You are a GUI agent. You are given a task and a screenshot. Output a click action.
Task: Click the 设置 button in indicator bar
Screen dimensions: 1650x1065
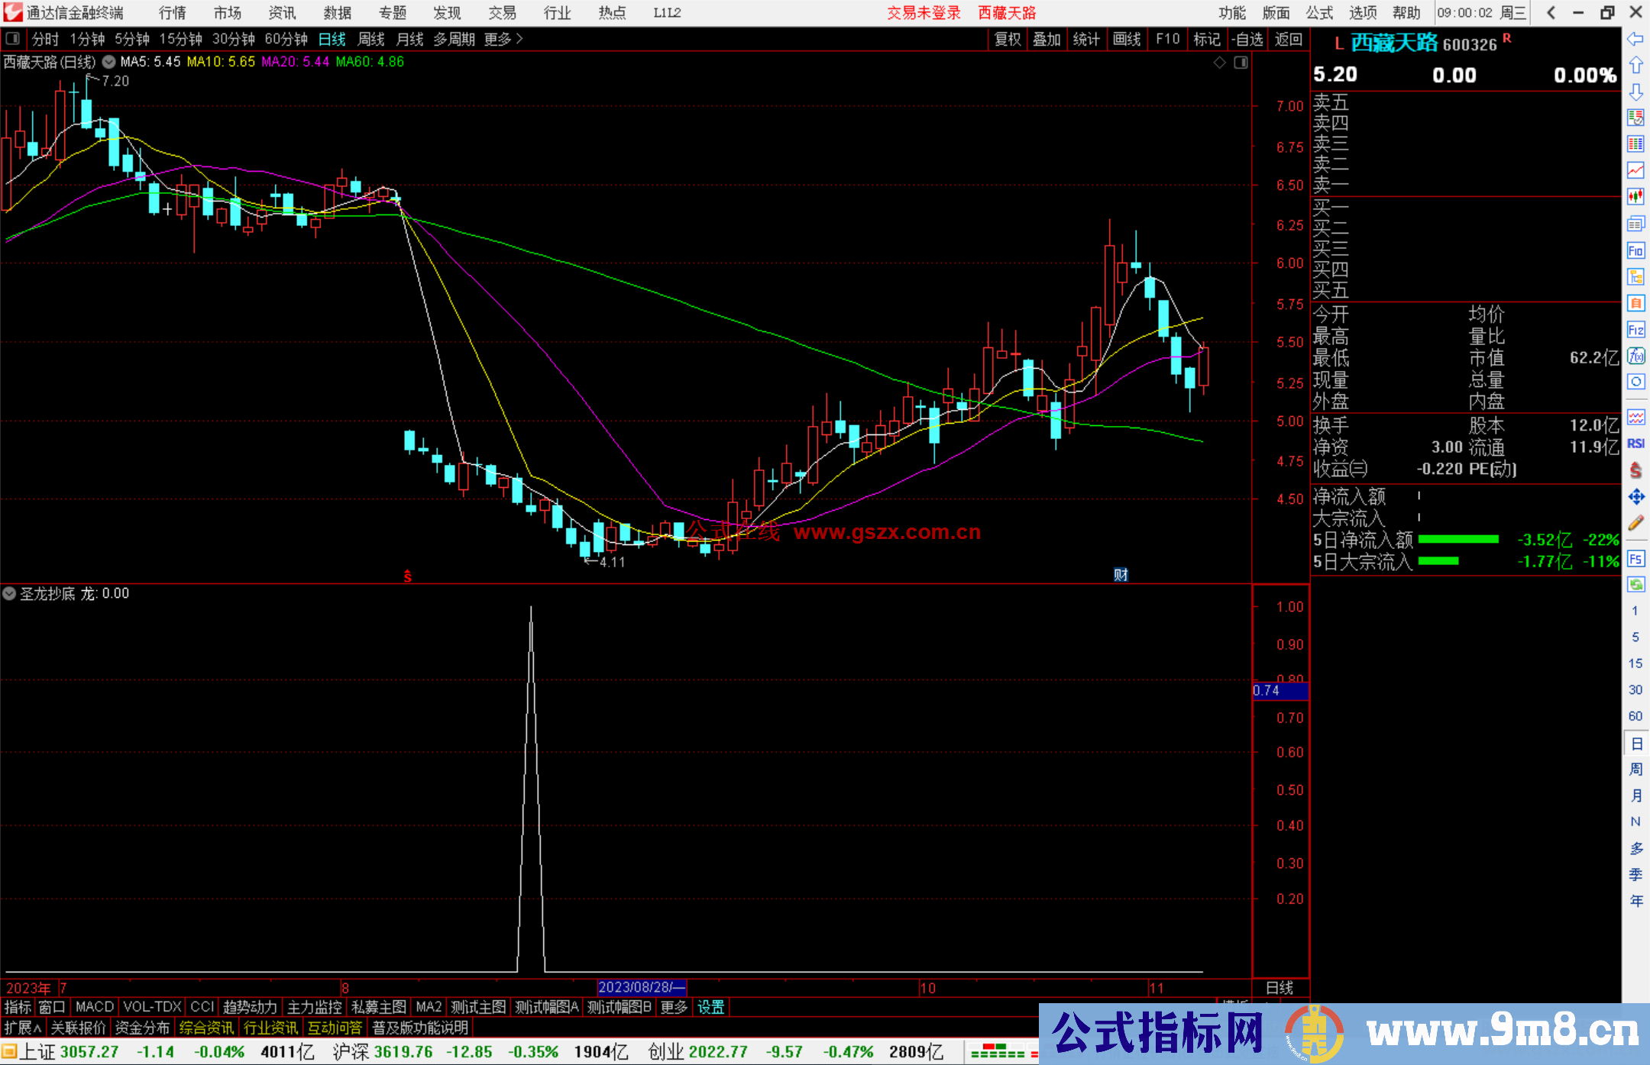click(710, 1007)
